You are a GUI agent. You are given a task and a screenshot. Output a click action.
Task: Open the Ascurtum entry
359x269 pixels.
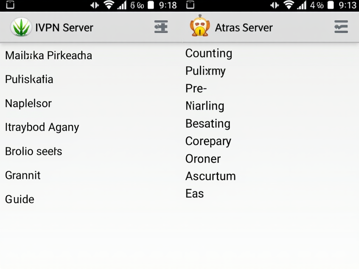point(210,176)
